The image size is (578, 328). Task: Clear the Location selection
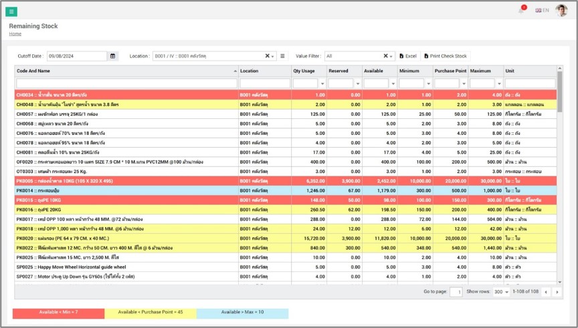[267, 56]
